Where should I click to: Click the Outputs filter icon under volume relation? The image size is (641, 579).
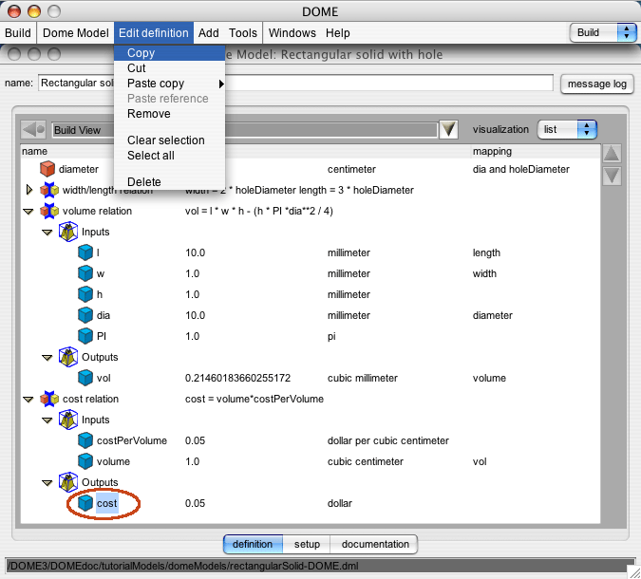67,357
